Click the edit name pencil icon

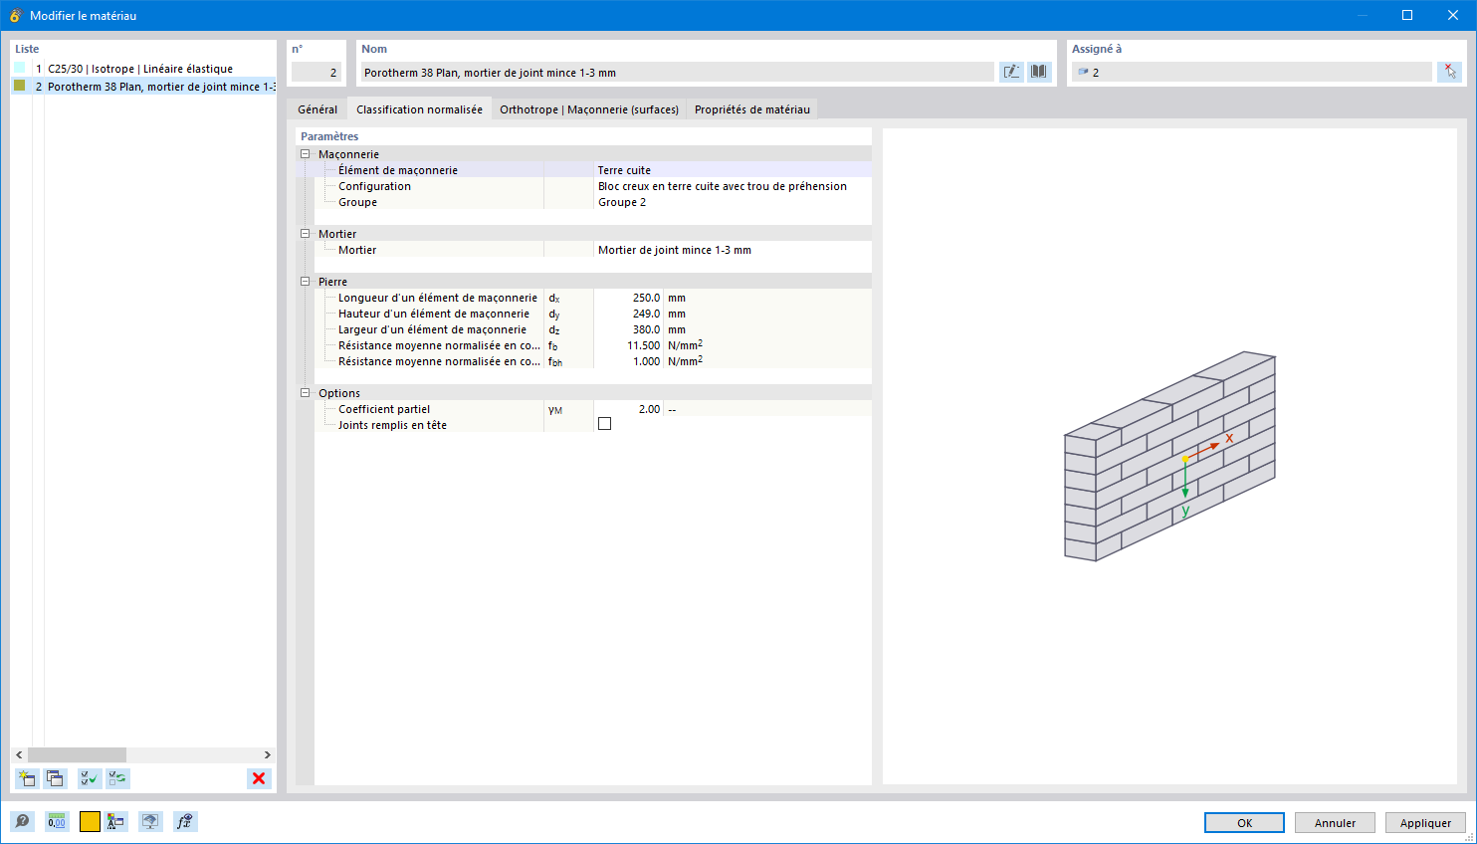point(1011,72)
